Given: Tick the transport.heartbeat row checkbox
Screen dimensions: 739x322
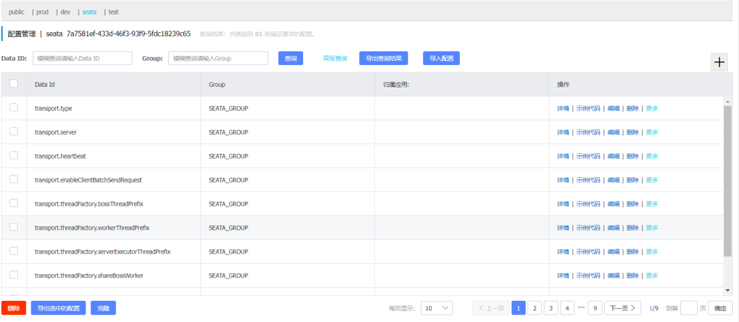Looking at the screenshot, I should point(14,155).
